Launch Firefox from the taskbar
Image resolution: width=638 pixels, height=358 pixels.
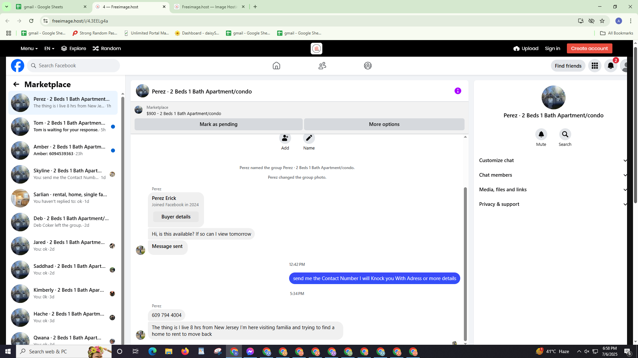[185, 351]
